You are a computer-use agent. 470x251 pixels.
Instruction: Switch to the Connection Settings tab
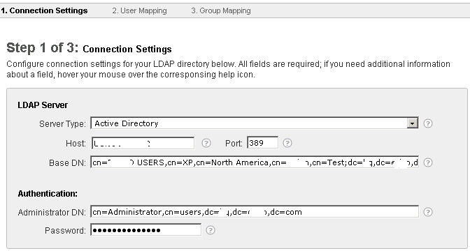coord(44,10)
